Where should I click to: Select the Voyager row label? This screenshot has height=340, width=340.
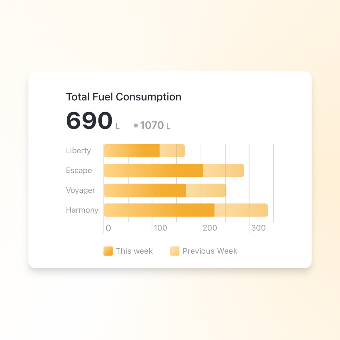pos(81,190)
